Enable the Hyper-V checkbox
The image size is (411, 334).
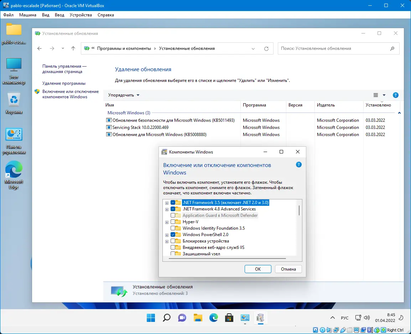pos(173,222)
